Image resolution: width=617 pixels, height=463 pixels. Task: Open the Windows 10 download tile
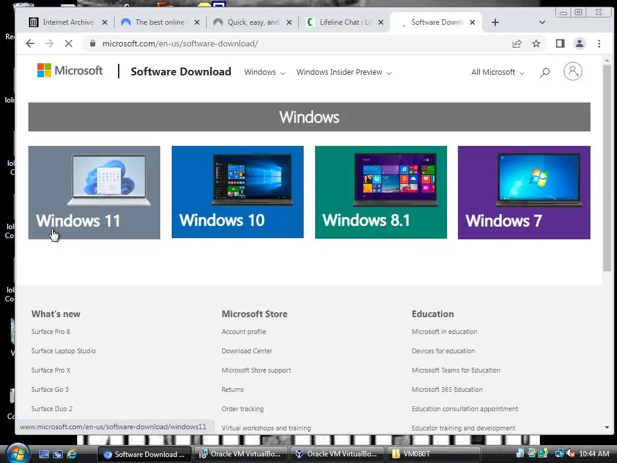pyautogui.click(x=237, y=192)
